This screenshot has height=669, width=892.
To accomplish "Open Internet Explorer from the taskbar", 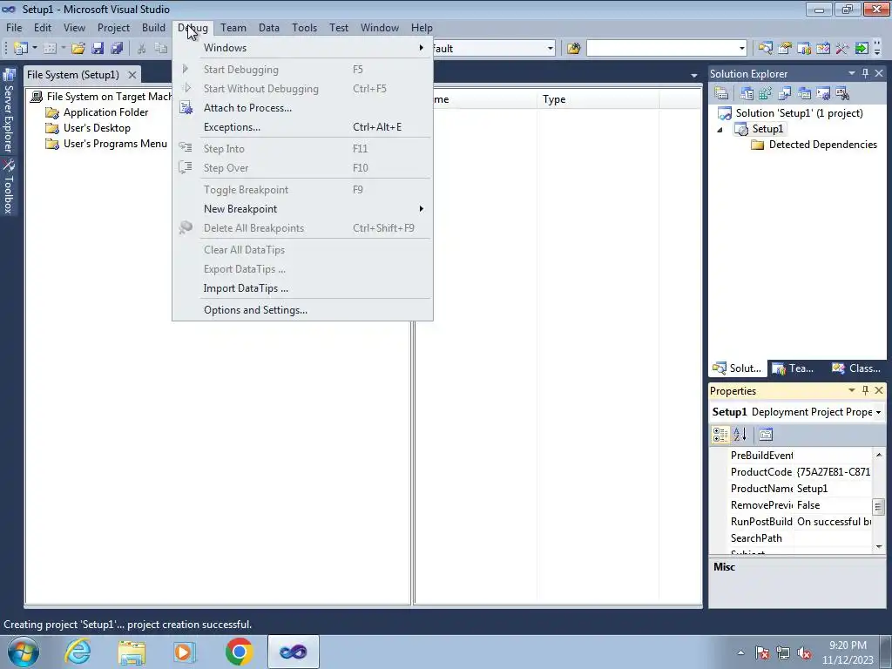I will [77, 652].
